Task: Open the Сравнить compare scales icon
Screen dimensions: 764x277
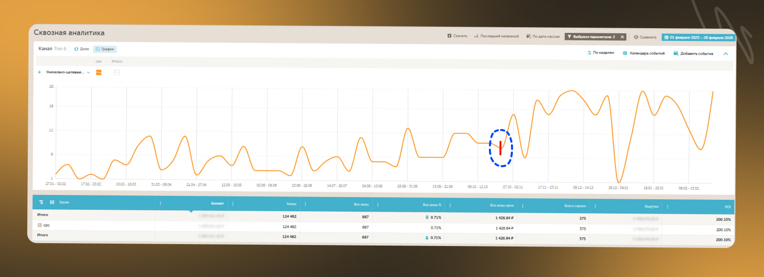Action: click(636, 37)
